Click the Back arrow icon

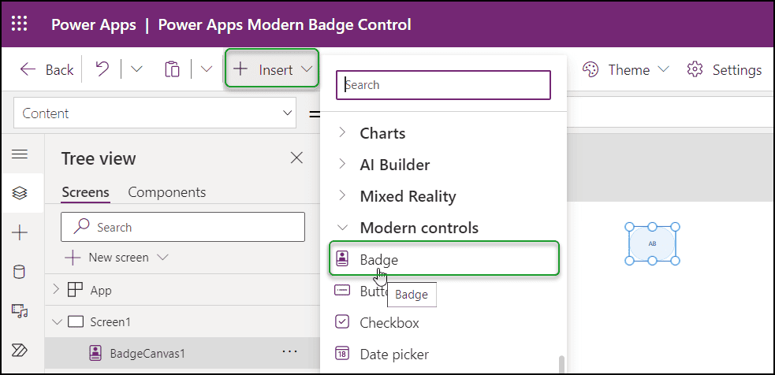tap(28, 69)
